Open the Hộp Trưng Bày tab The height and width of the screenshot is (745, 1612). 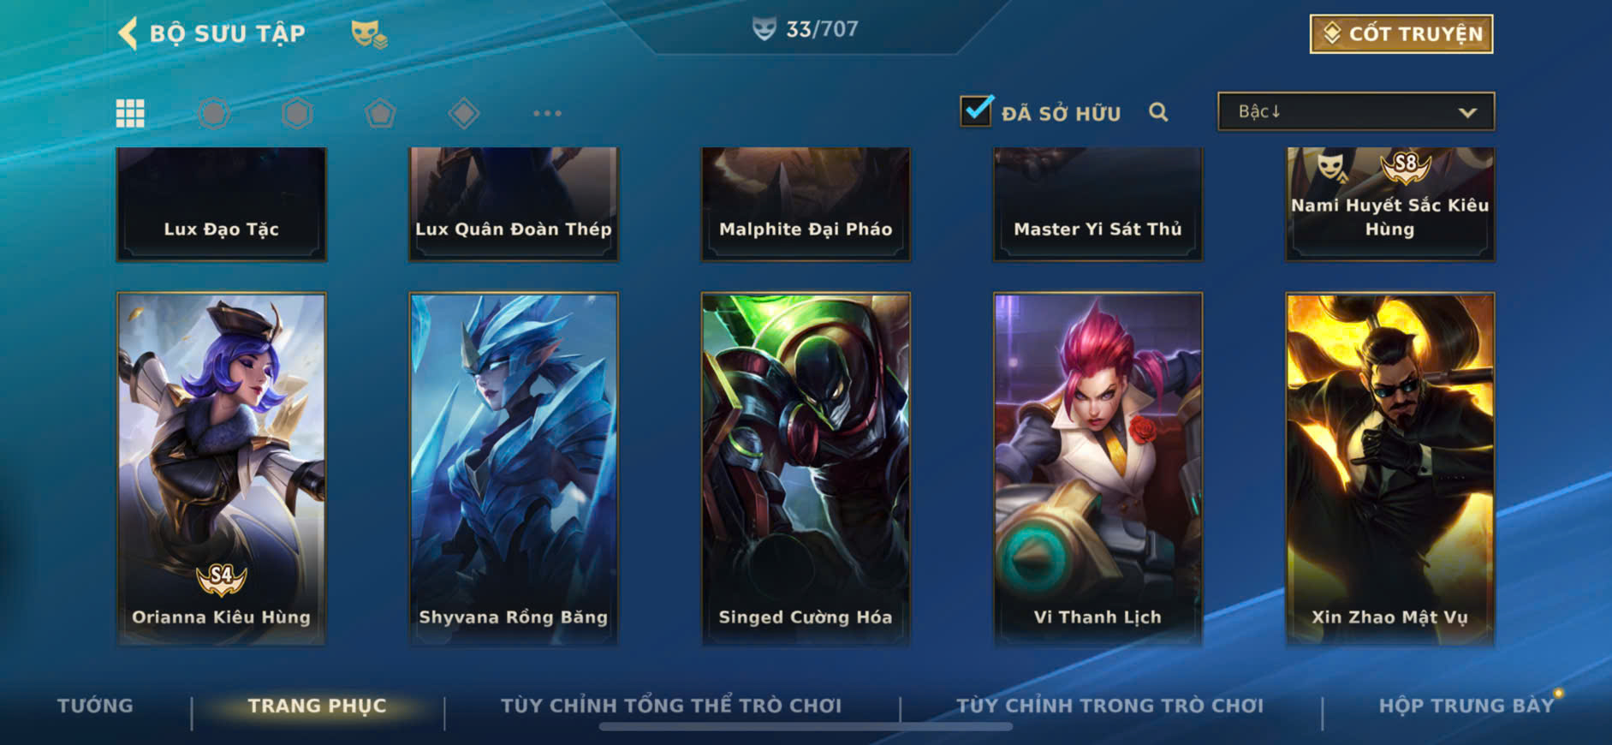point(1466,706)
